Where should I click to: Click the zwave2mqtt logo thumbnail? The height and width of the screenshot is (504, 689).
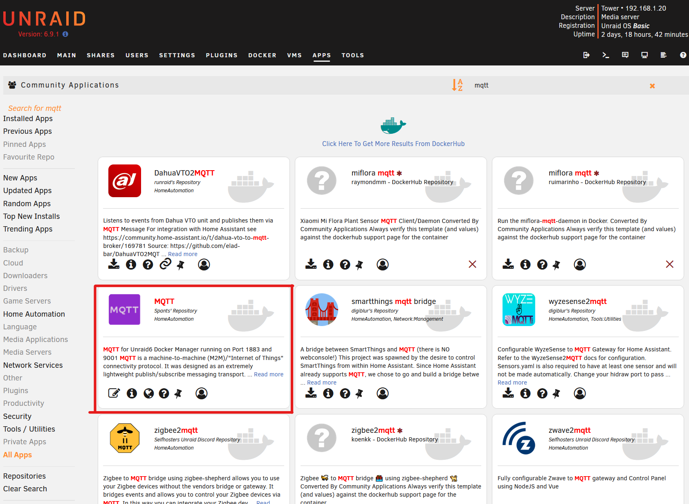(519, 438)
